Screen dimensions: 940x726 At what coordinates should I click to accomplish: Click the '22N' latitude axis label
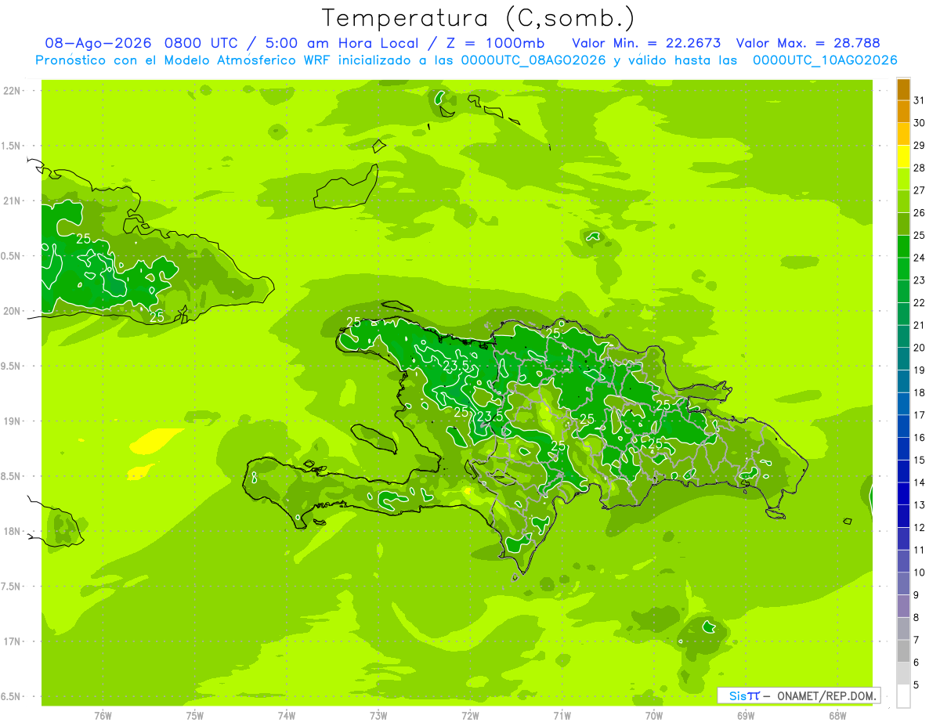(x=13, y=91)
